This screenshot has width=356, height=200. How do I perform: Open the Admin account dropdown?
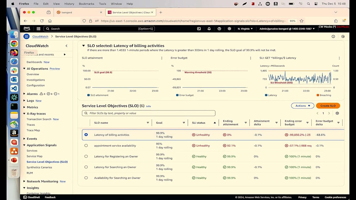[x=287, y=29]
